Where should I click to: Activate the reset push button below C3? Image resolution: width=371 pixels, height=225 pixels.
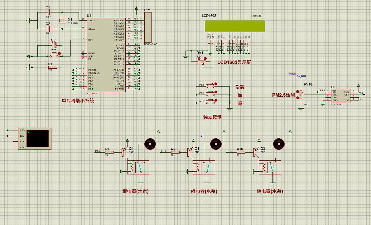coord(54,55)
